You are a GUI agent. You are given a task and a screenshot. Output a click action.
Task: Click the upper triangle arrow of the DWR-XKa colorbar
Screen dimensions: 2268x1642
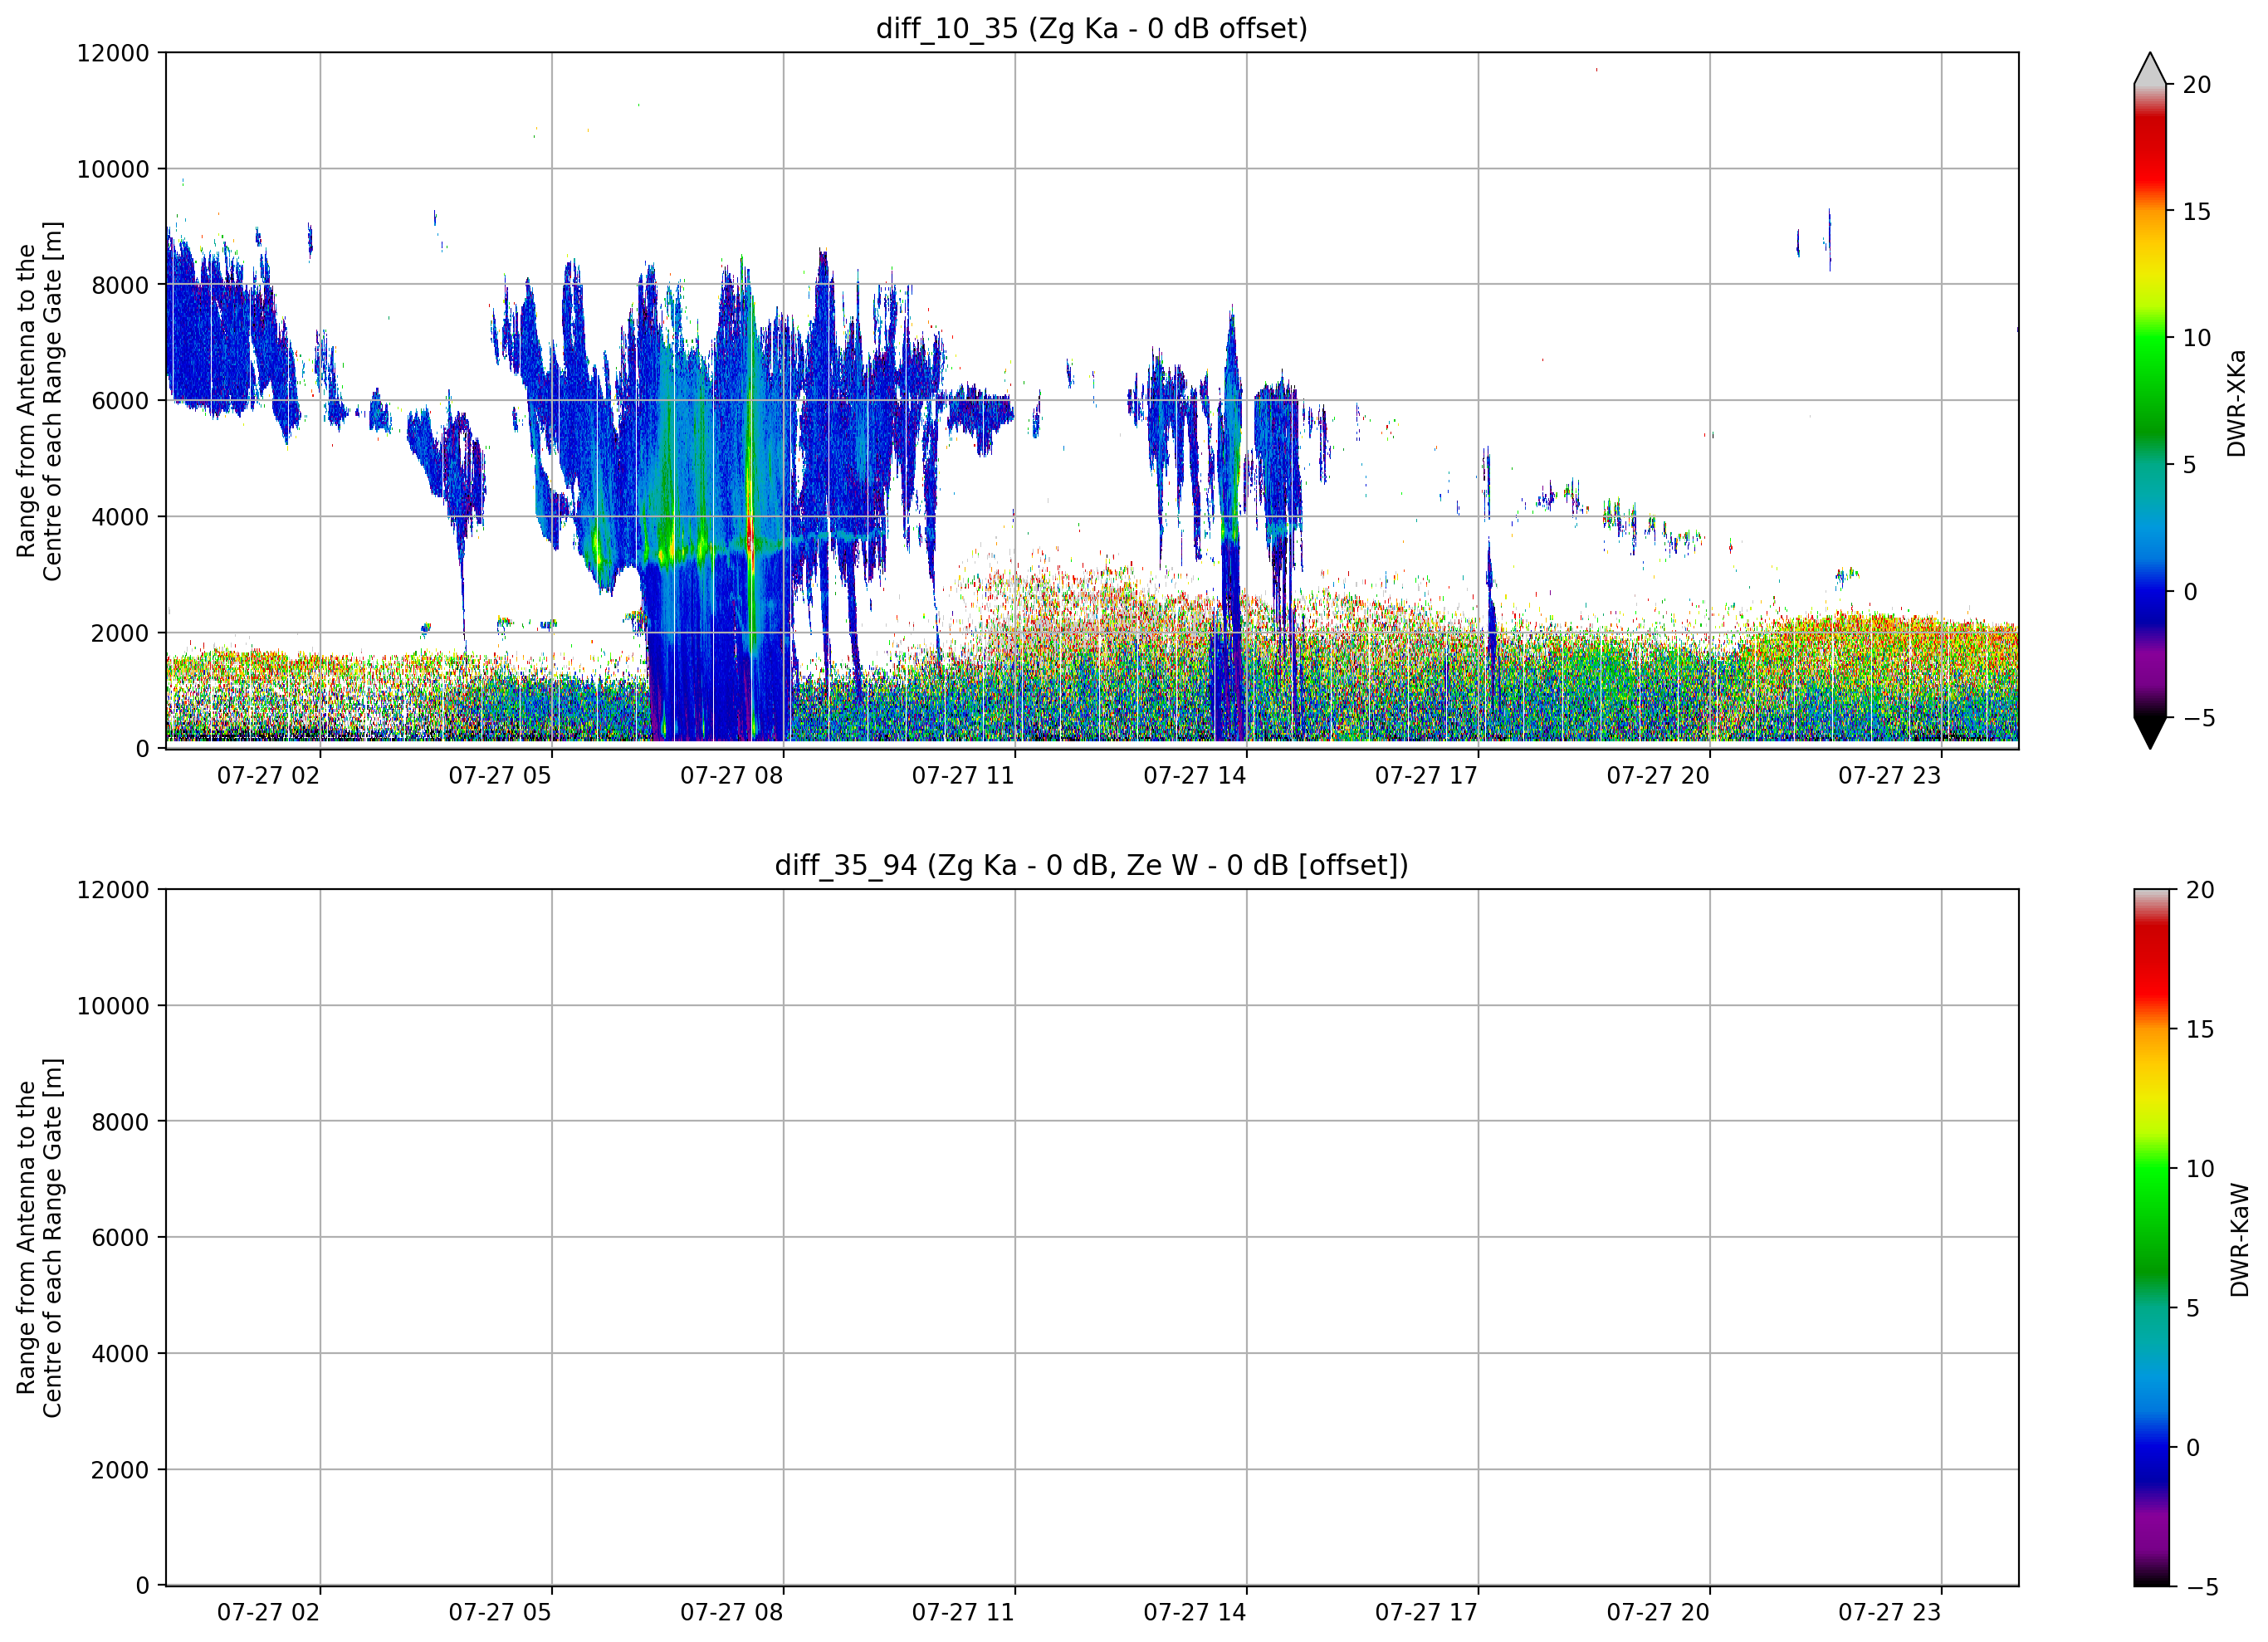(x=2150, y=68)
